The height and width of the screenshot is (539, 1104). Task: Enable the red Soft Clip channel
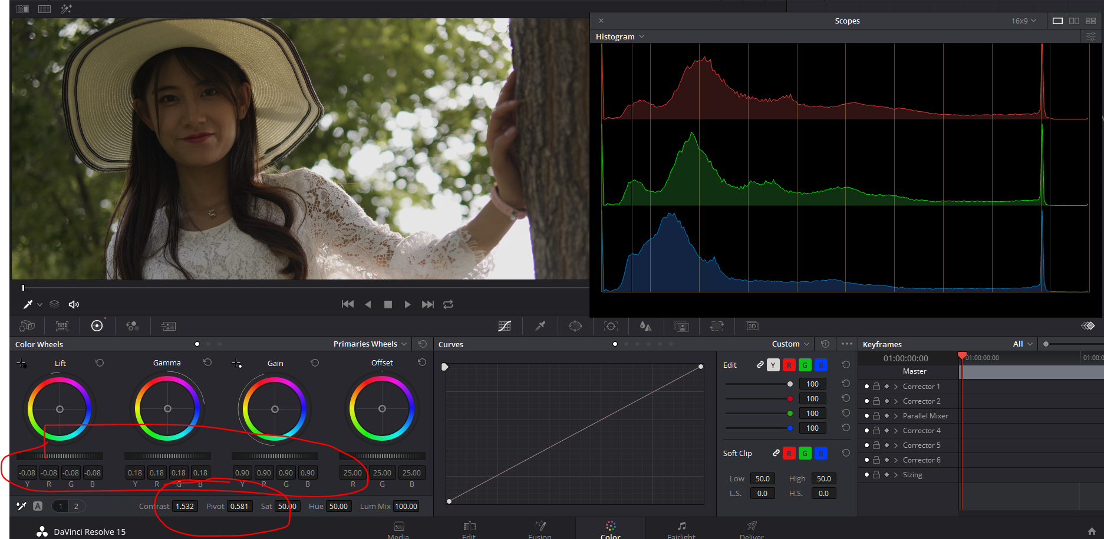[x=789, y=453]
